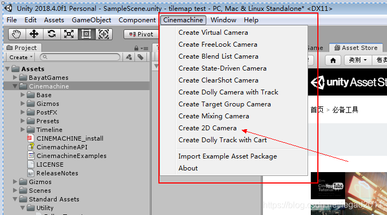
Task: Expand the Base folder
Action: tap(22, 95)
